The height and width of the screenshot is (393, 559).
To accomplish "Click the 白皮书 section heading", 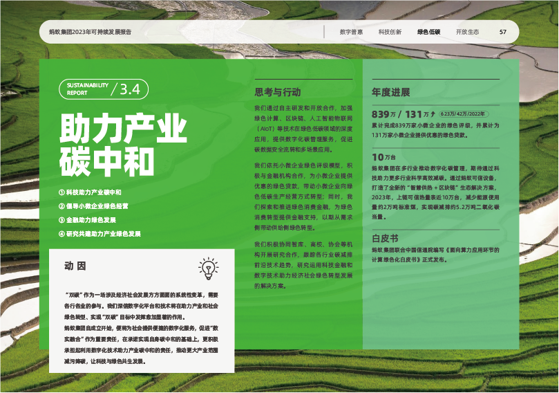I will pyautogui.click(x=385, y=237).
